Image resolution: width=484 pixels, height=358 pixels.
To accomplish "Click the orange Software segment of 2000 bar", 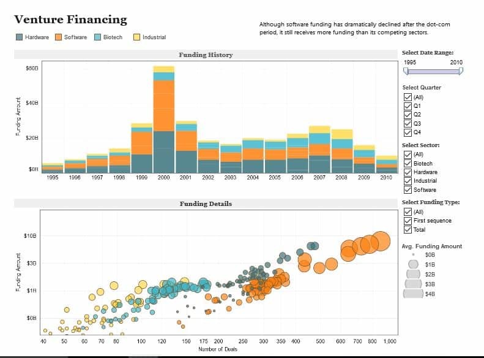I will point(163,105).
